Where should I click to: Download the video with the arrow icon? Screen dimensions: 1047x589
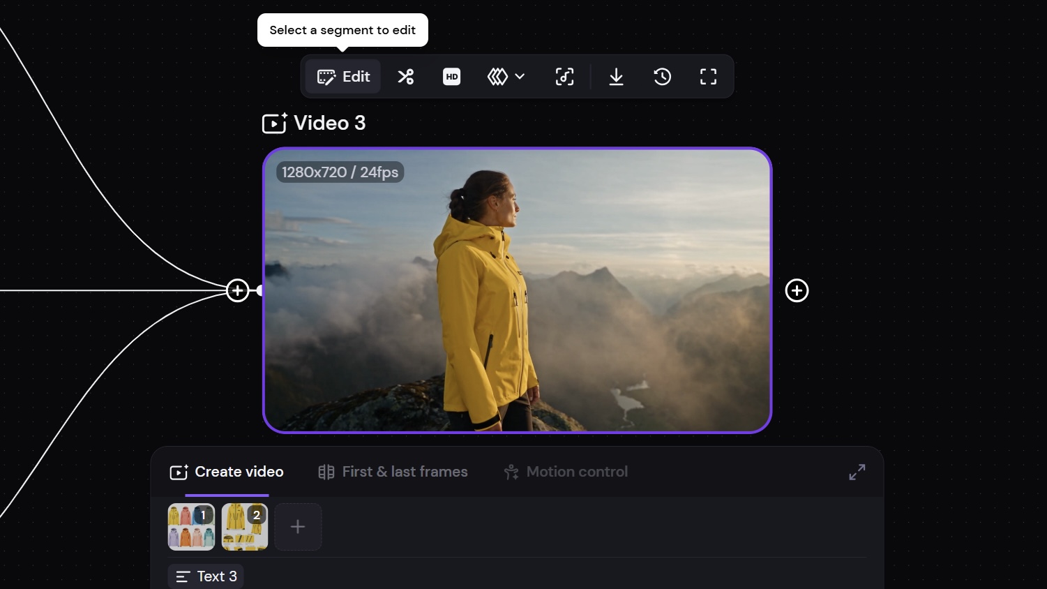[616, 77]
